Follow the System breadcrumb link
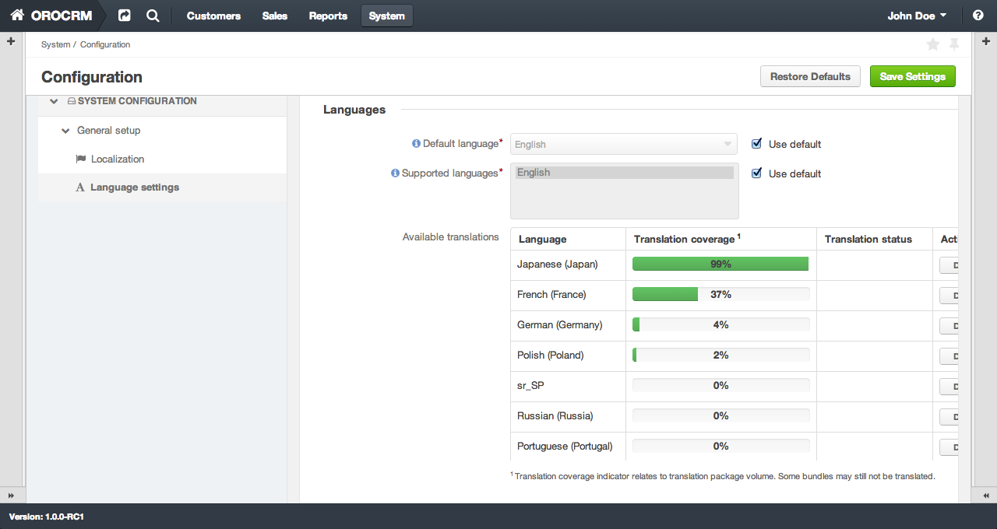Screen dimensions: 997x529 click(55, 44)
